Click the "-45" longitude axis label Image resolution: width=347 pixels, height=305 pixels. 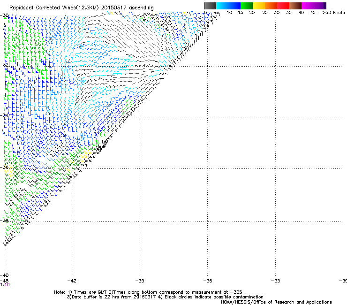pos(4,281)
